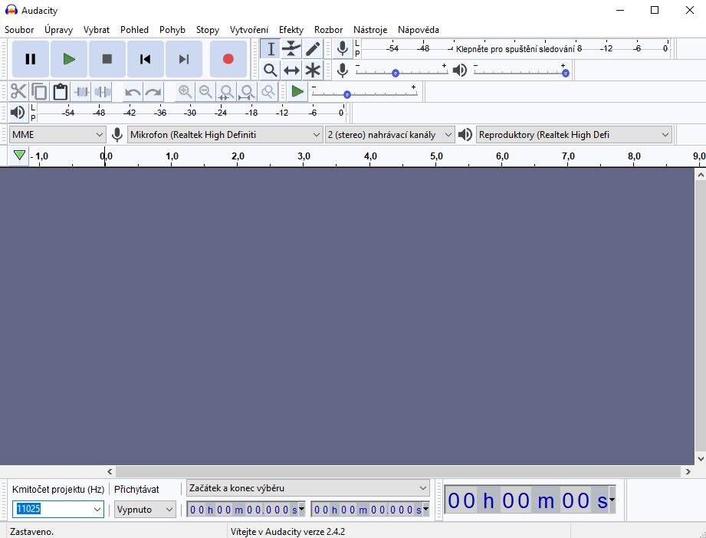Click the Zoom In icon
The height and width of the screenshot is (538, 706).
(x=185, y=91)
